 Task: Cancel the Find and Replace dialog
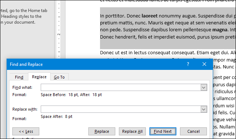[x=193, y=131]
